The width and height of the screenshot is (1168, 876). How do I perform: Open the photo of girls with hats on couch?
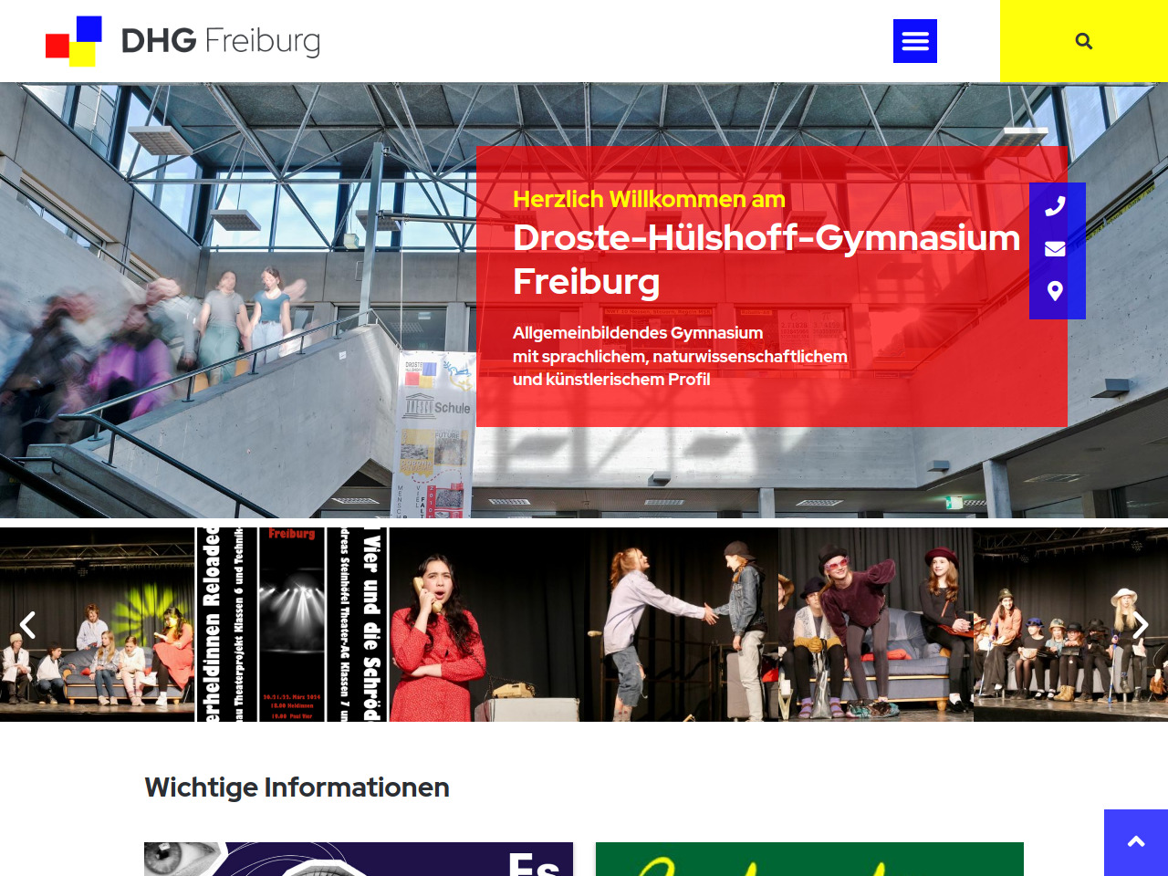pos(876,625)
